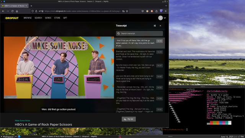Bookmark this page with the star icon
245x138 pixels.
click(127, 11)
